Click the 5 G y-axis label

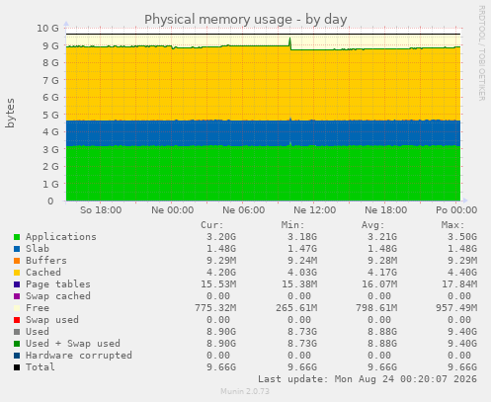click(50, 115)
